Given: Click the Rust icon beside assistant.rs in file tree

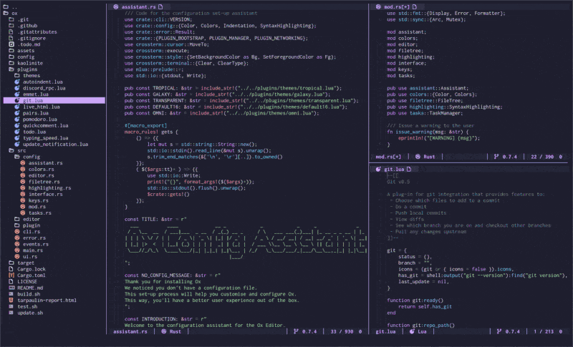Looking at the screenshot, I should point(23,162).
